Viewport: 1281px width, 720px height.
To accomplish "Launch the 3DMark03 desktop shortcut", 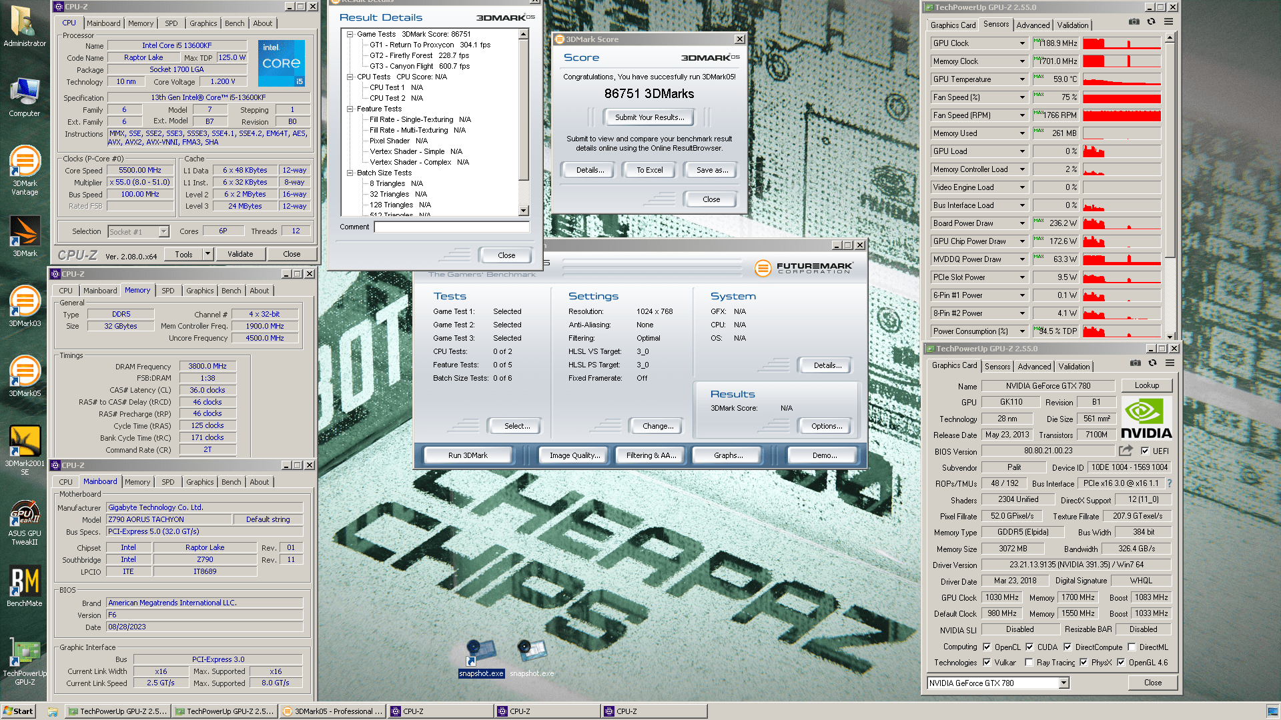I will [x=25, y=305].
